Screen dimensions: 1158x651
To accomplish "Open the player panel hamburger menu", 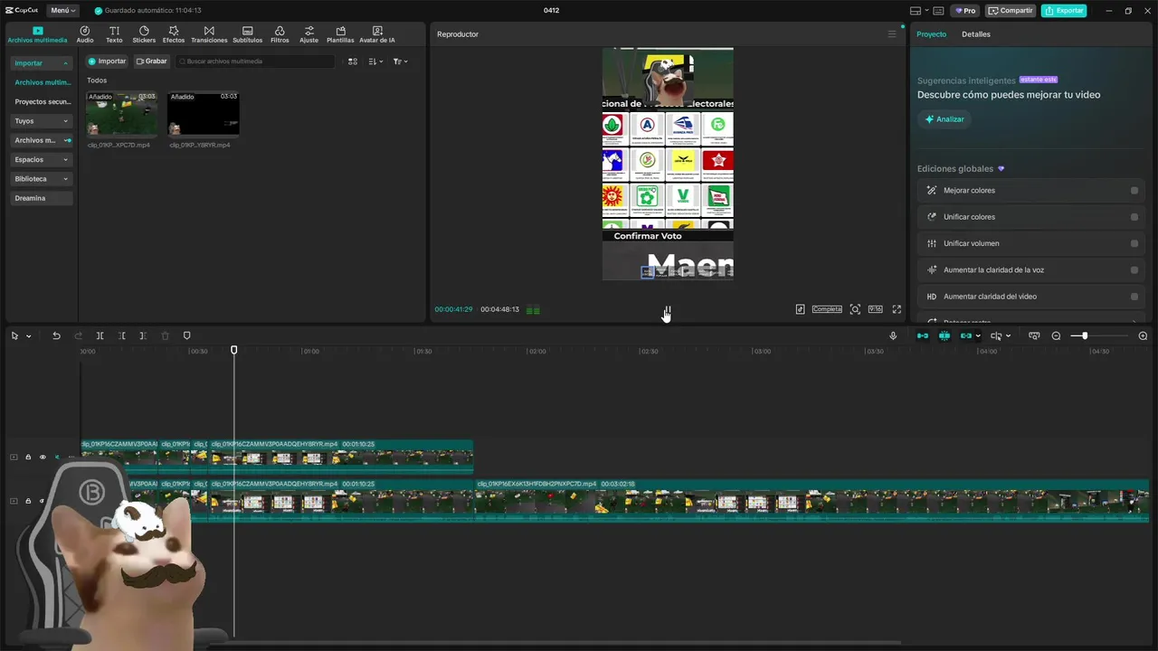I will (891, 34).
